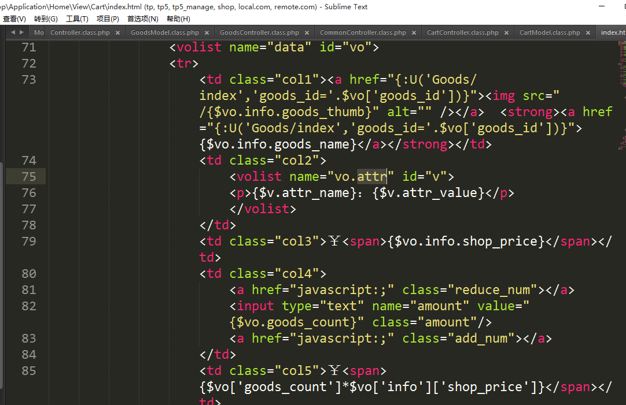This screenshot has width=626, height=405.
Task: Open the 帮助(H) help menu
Action: pyautogui.click(x=178, y=19)
